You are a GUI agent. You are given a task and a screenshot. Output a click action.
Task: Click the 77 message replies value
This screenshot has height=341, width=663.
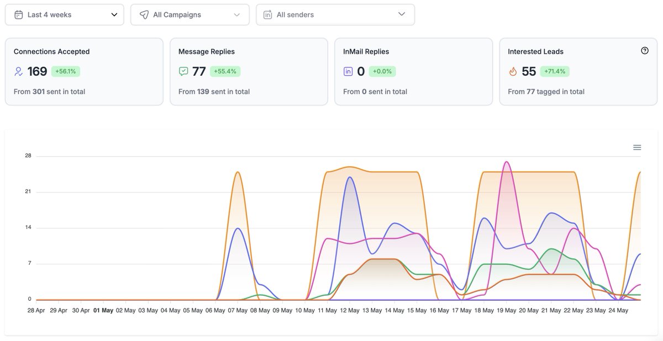[199, 71]
